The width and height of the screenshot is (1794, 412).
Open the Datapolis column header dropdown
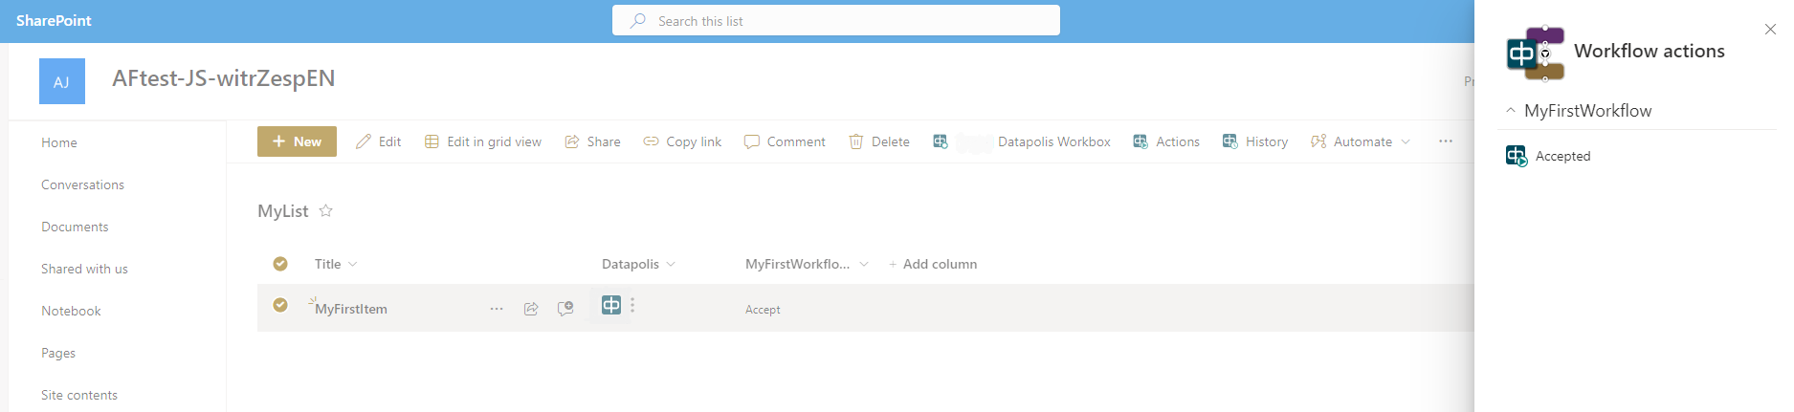[670, 265]
